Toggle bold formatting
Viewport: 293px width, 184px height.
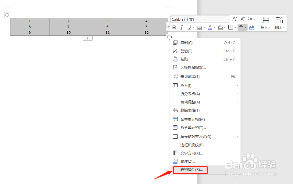(174, 27)
